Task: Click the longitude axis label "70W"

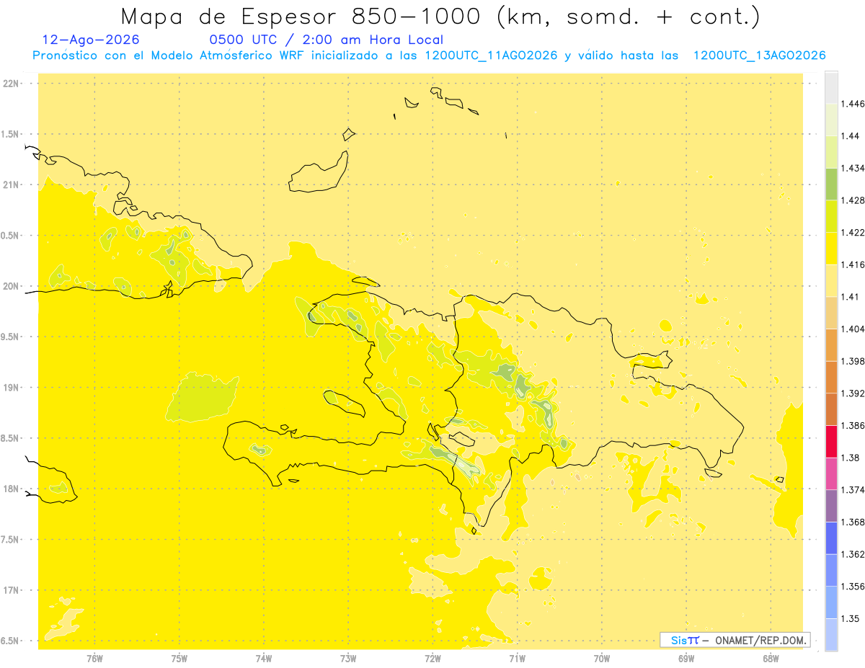Action: coord(602,659)
